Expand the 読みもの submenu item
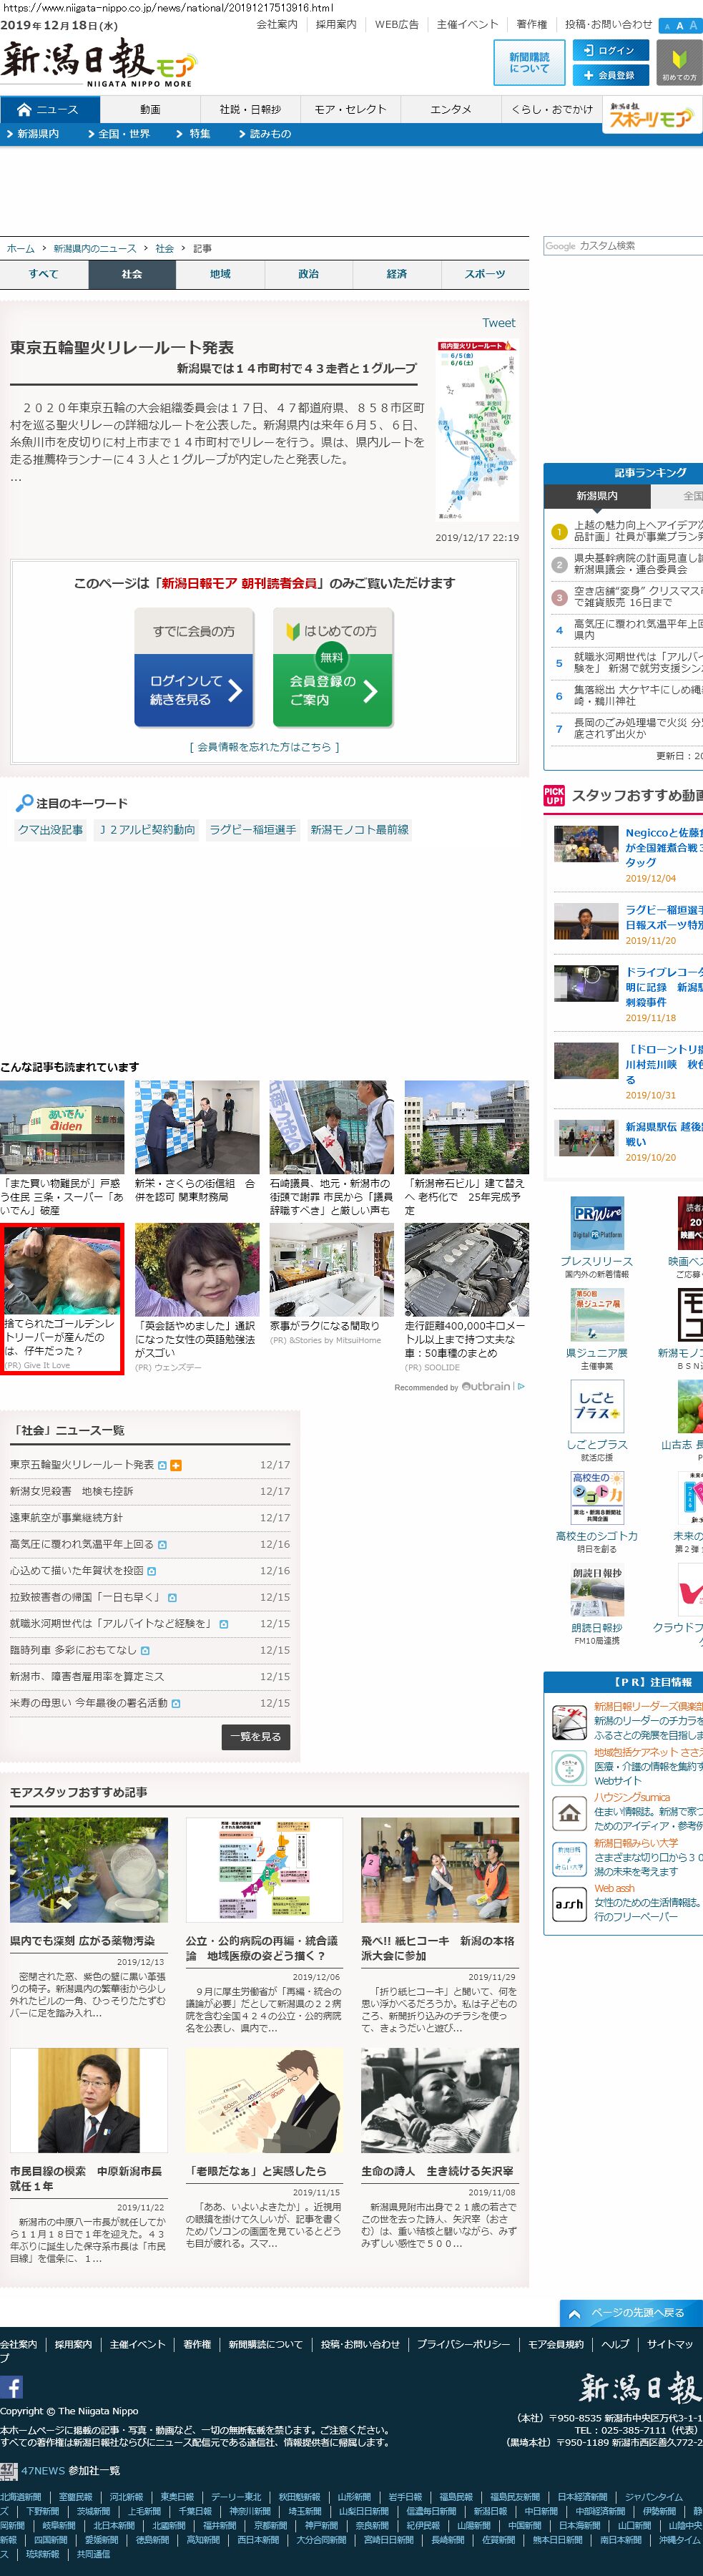 point(265,134)
